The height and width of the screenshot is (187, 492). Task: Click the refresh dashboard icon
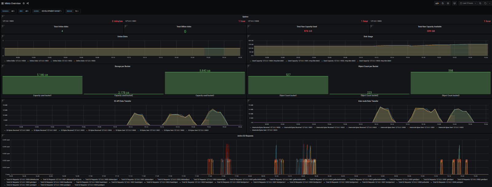pyautogui.click(x=486, y=3)
